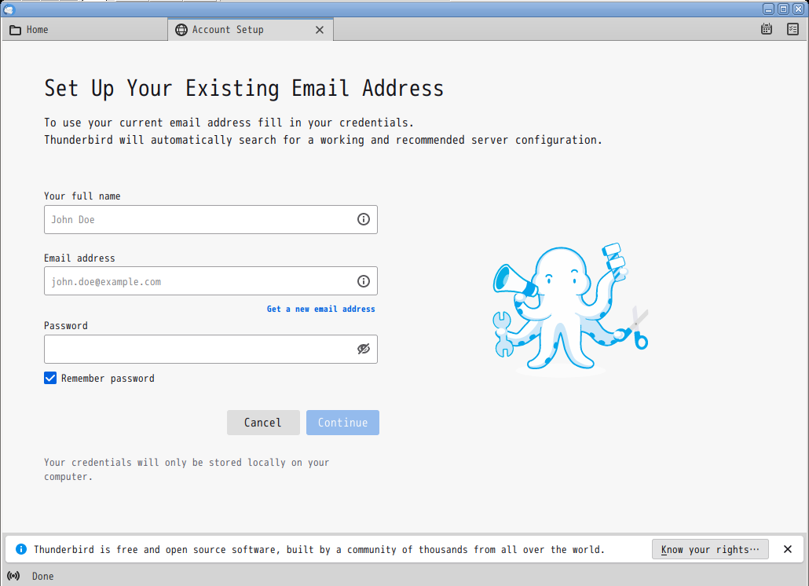Maximize the Thunderbird window
The image size is (809, 586).
(x=783, y=9)
